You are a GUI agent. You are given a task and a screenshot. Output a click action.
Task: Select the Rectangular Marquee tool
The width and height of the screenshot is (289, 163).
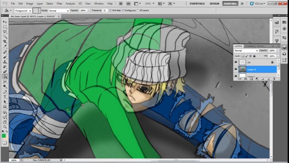click(5, 27)
